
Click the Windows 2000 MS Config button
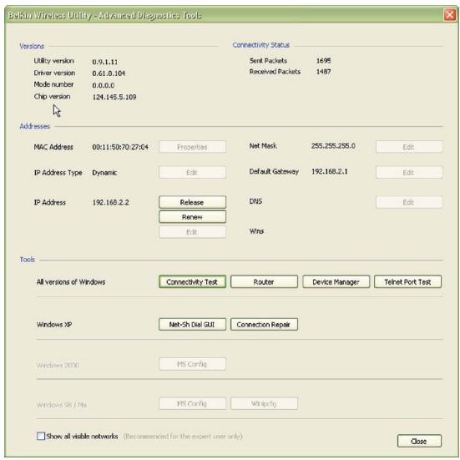(x=192, y=364)
